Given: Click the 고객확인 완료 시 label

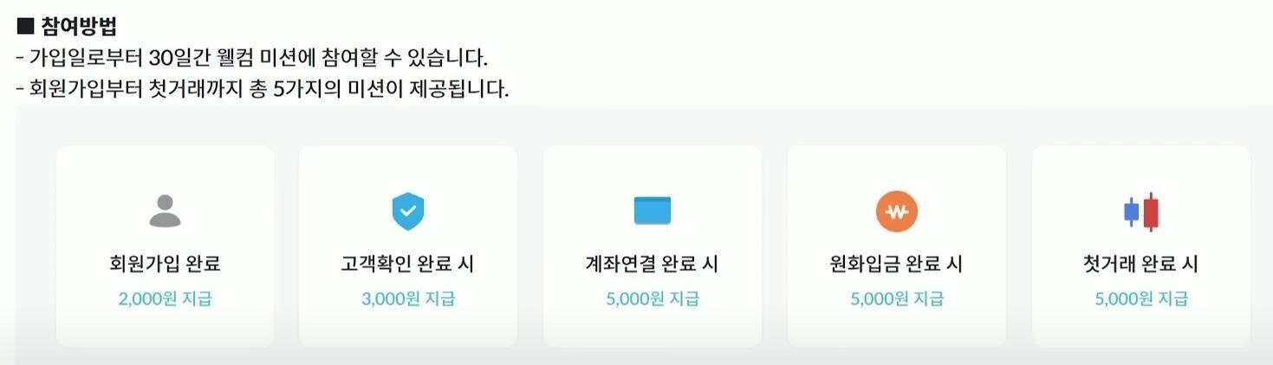Looking at the screenshot, I should [x=408, y=264].
